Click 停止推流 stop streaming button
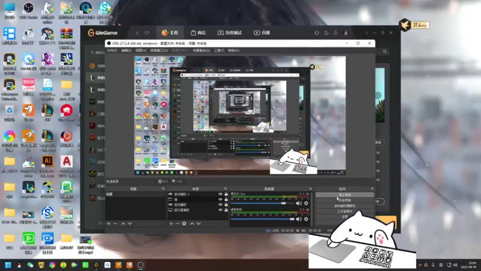The width and height of the screenshot is (481, 271). pos(345,195)
